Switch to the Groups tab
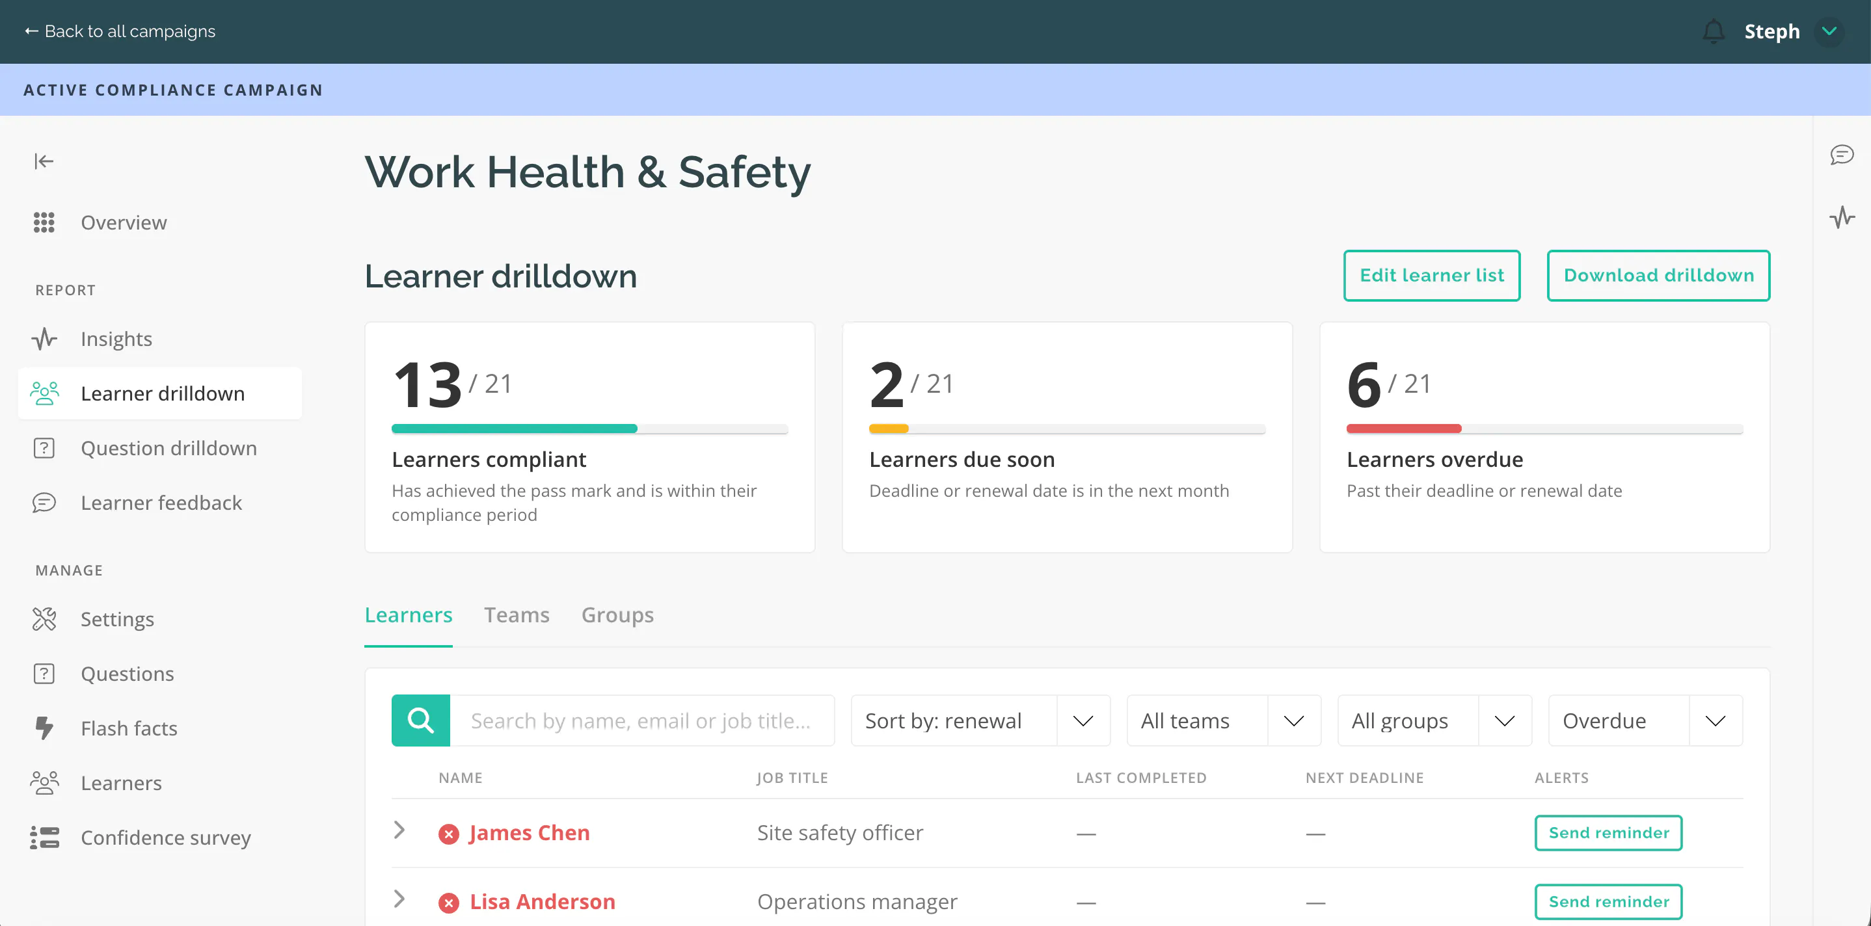 (x=617, y=615)
